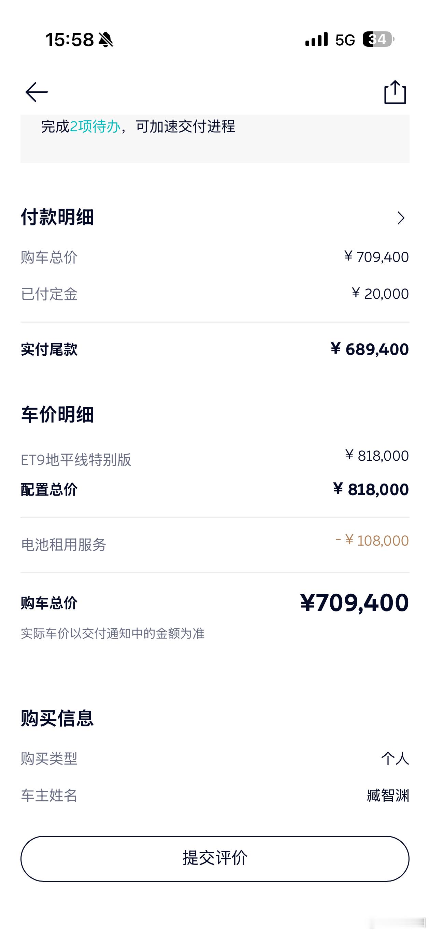Image resolution: width=430 pixels, height=933 pixels.
Task: Tap the cellular signal bars icon
Action: 316,40
